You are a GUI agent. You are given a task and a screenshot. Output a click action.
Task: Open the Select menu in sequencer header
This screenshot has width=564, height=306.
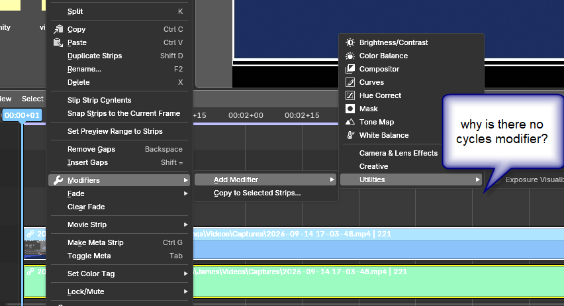tap(32, 99)
